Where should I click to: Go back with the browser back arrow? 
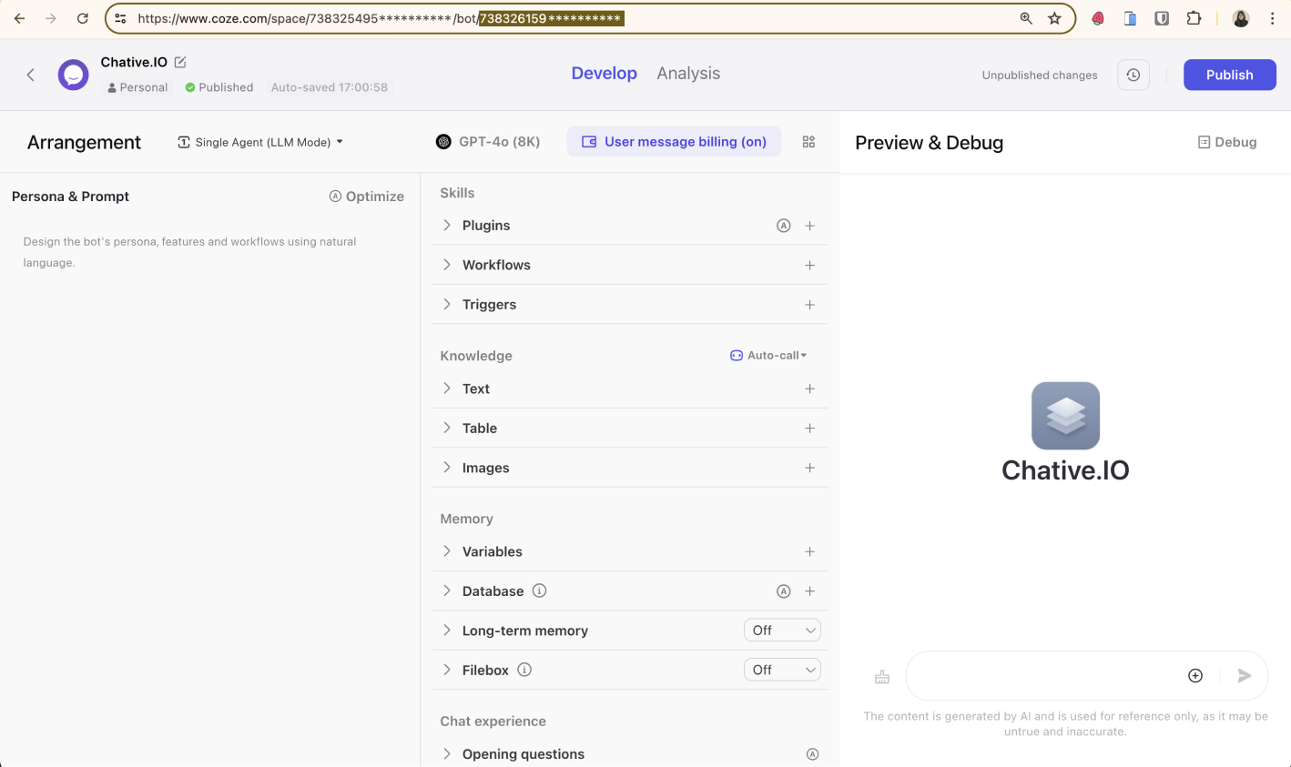[x=20, y=18]
